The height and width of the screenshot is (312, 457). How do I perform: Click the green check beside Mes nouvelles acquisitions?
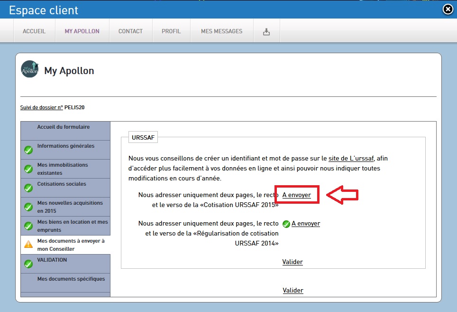click(x=28, y=207)
